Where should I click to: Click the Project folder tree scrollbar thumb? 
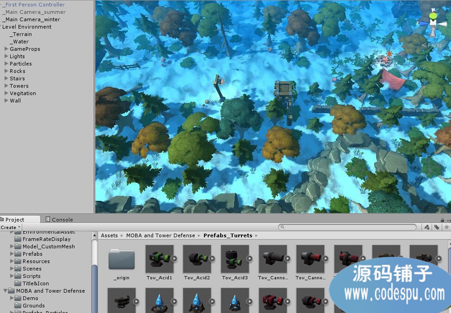(94, 289)
